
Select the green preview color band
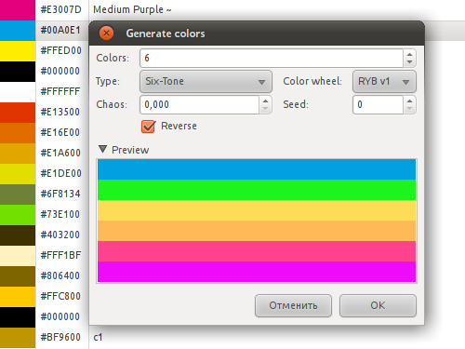257,190
